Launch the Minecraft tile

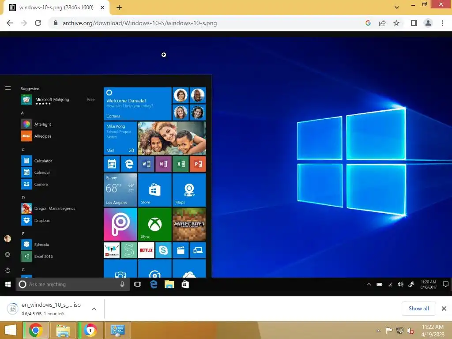189,224
